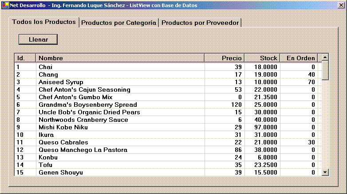Select Northwoods Cranberry Sauce row
The image size is (347, 194).
pyautogui.click(x=168, y=120)
